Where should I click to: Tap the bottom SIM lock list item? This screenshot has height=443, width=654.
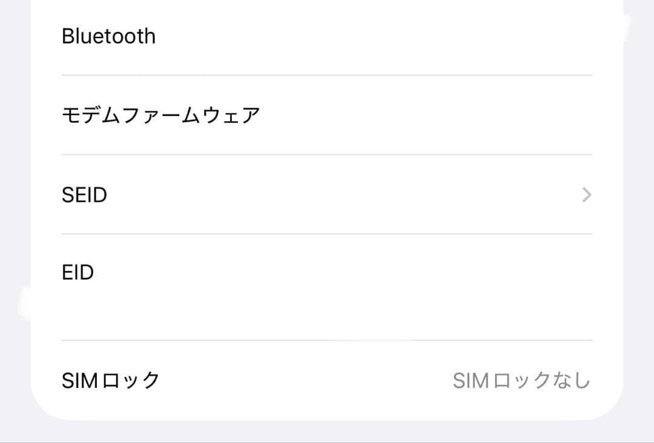coord(327,380)
